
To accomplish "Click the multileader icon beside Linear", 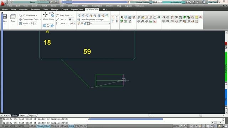I will 72,23.
